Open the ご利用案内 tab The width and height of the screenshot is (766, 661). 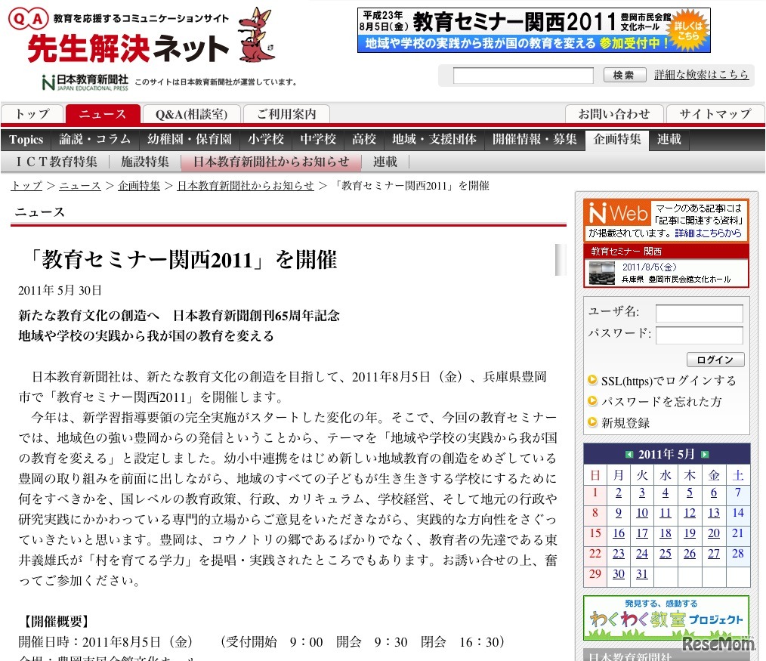click(x=286, y=114)
